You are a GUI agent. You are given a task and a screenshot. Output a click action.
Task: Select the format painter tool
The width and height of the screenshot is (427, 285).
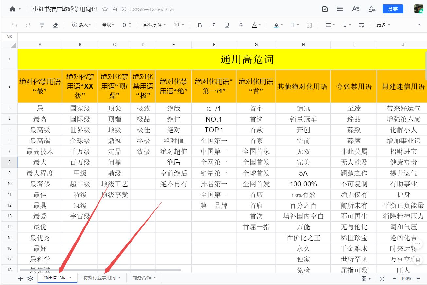coord(42,25)
